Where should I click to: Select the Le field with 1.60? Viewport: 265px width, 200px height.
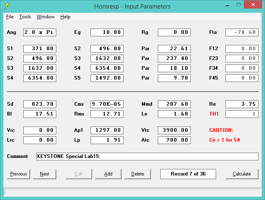point(174,114)
